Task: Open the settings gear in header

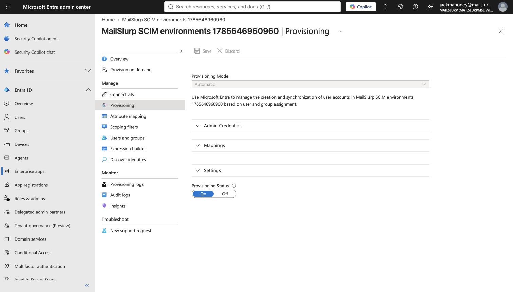Action: click(400, 7)
